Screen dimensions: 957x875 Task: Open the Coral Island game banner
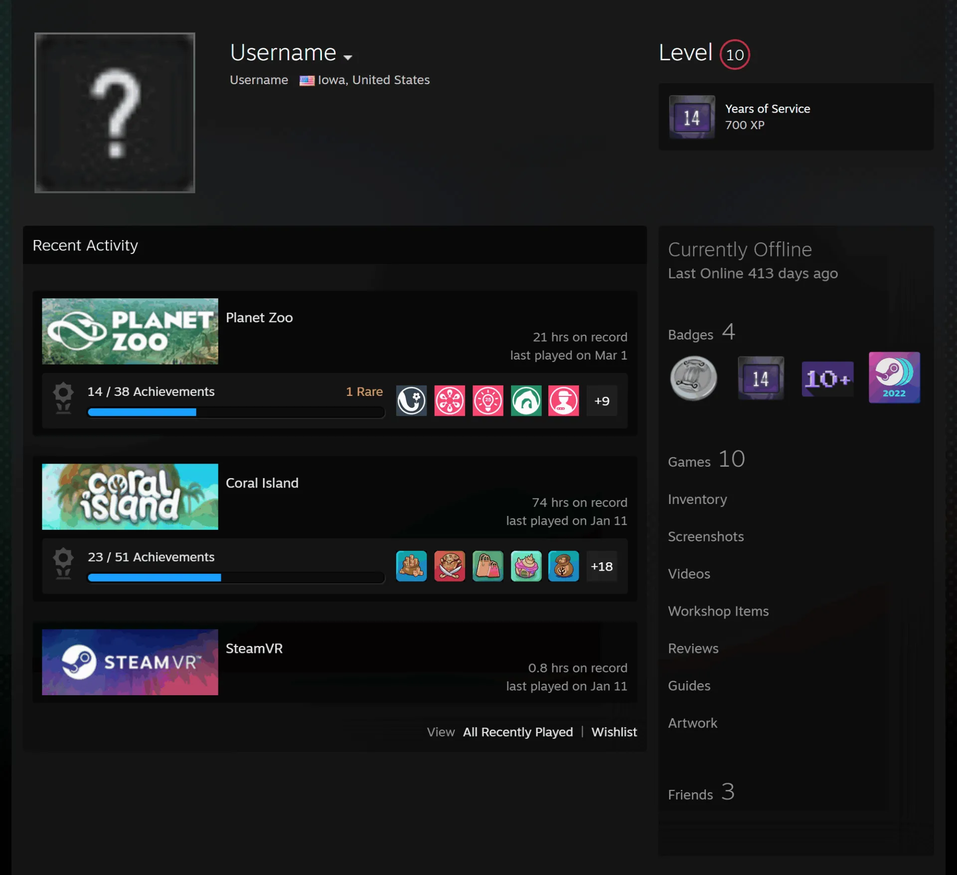pyautogui.click(x=130, y=496)
